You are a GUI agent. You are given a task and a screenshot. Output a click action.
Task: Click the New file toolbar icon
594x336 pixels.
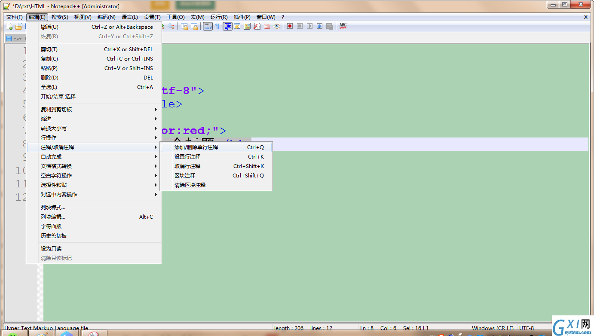pos(9,26)
